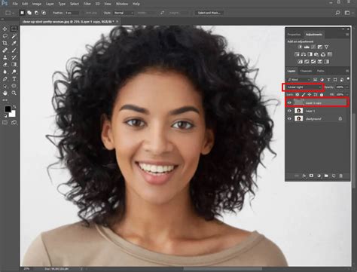357x272 pixels.
Task: Open the Linear Light blend mode dropdown
Action: [304, 87]
